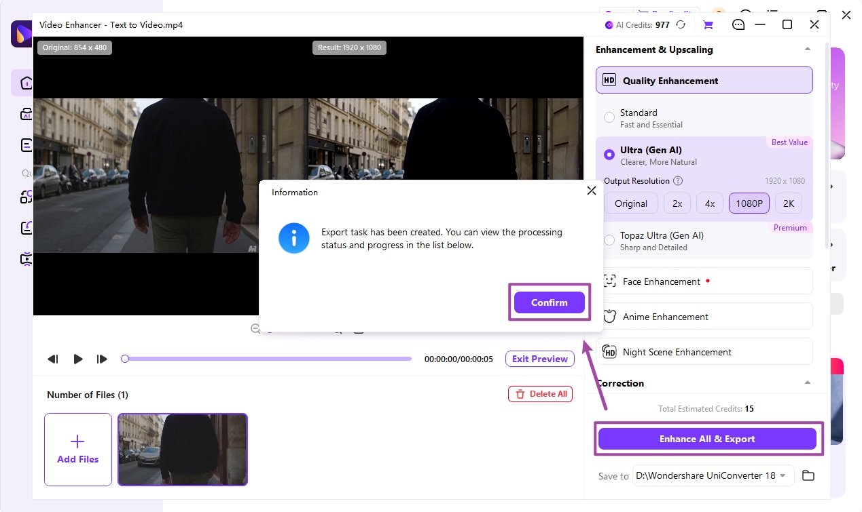The width and height of the screenshot is (862, 512).
Task: Click the Original 854 x 480 label
Action: point(75,48)
